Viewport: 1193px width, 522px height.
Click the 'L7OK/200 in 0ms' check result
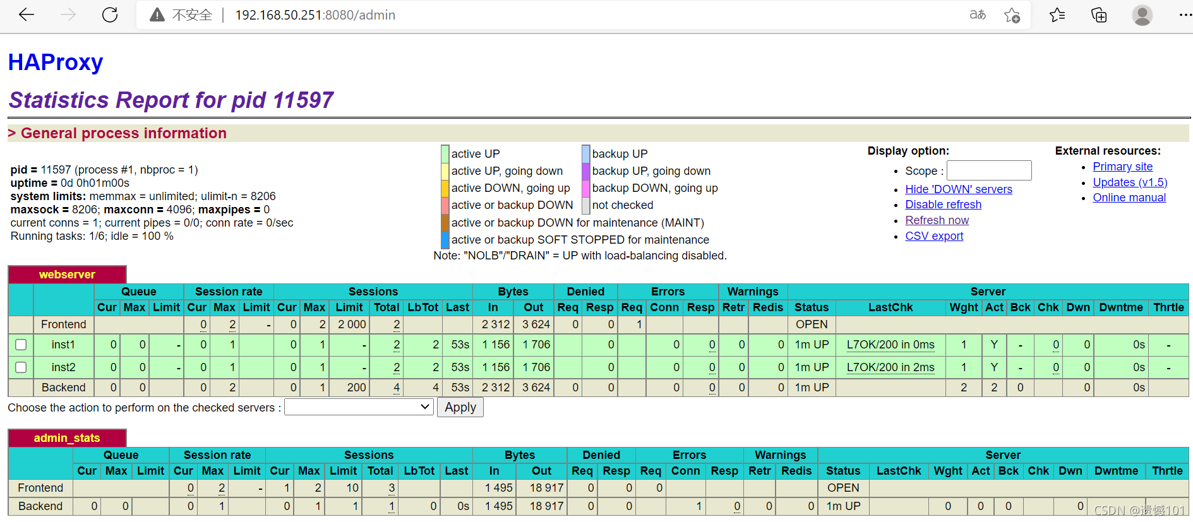tap(890, 345)
